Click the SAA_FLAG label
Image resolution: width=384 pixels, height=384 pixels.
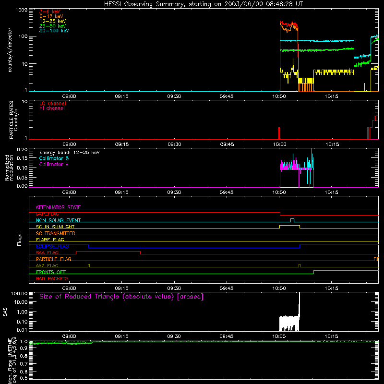pos(47,252)
